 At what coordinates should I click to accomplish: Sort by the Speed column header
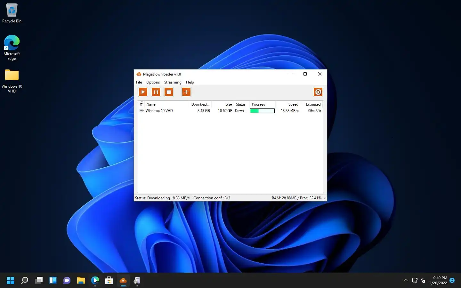[287, 104]
